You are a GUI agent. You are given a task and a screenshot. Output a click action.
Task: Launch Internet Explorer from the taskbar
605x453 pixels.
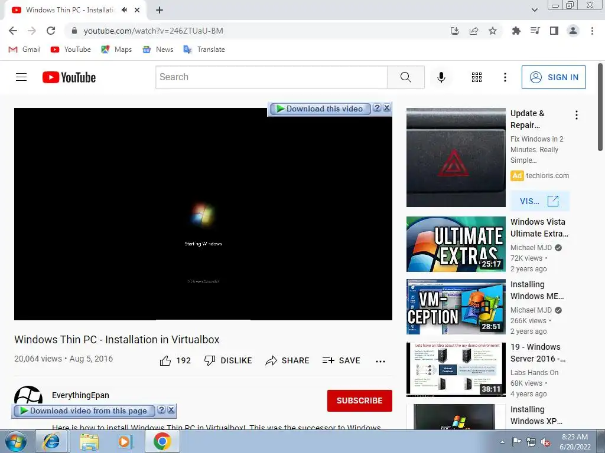click(x=51, y=441)
